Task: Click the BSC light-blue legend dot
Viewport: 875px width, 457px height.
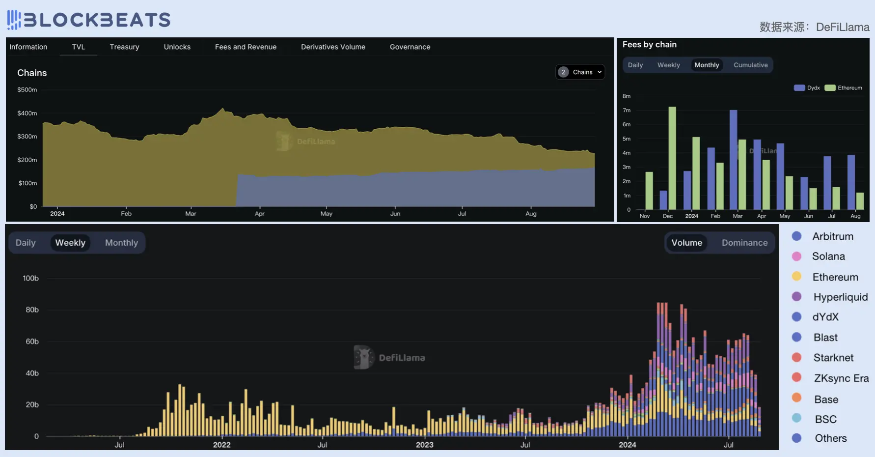Action: click(x=797, y=418)
